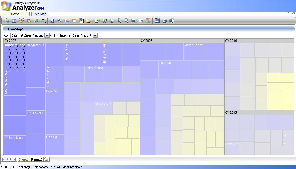Open the Size dropdown for Internet Sales Amount

(47, 35)
